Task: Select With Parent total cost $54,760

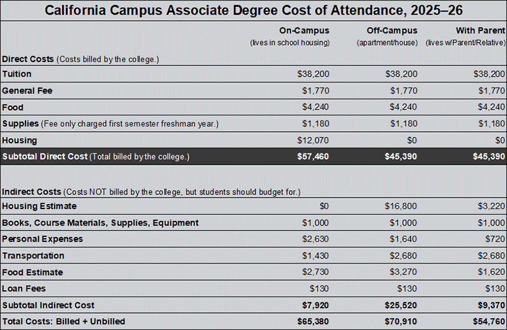Action: tap(489, 322)
